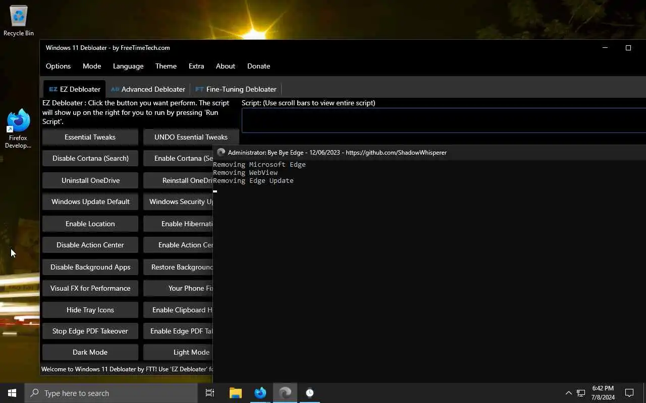Click inside the Script text box
This screenshot has width=646, height=403.
coord(444,120)
